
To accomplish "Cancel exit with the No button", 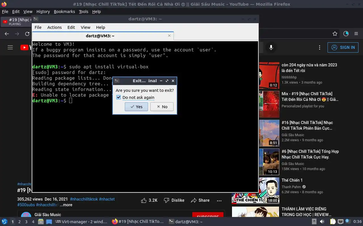I will [162, 107].
